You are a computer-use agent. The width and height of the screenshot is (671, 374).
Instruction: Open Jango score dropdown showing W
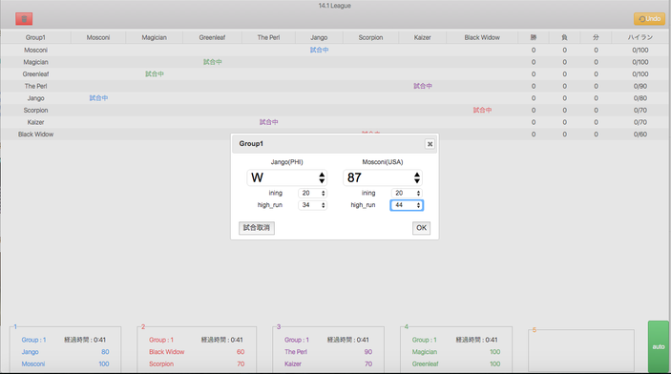pos(286,177)
